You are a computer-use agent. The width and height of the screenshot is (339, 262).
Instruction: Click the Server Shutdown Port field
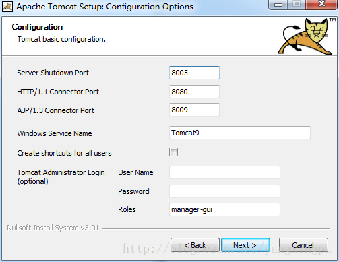point(194,73)
